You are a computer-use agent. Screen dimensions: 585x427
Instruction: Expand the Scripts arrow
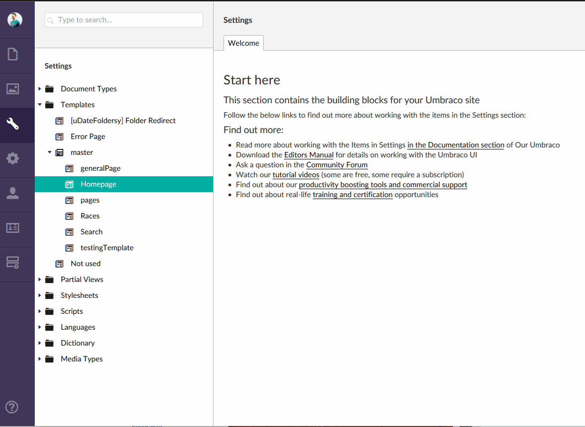click(x=40, y=311)
